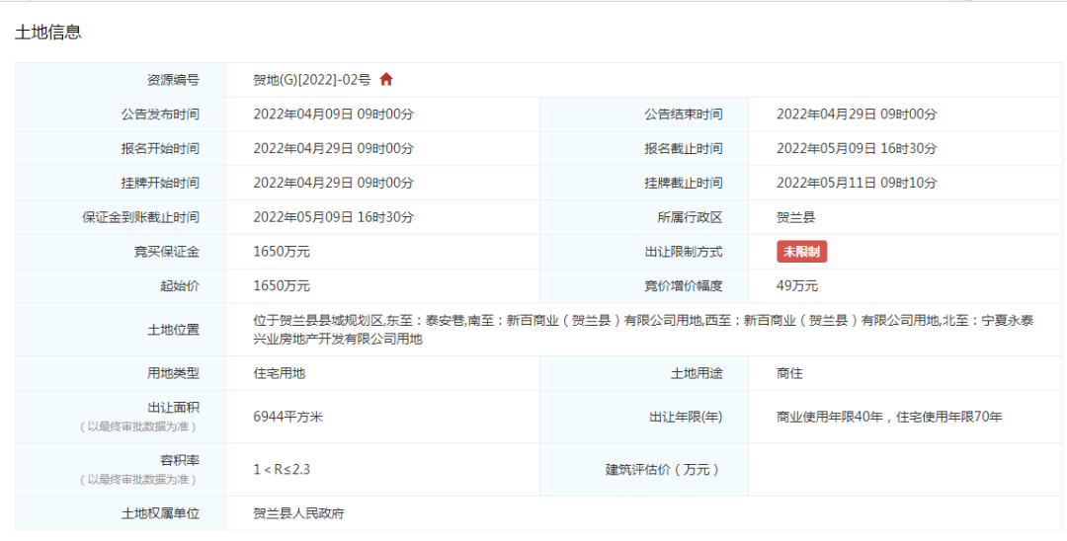Select the 竞买保证金 amount 1650万元

[x=282, y=252]
